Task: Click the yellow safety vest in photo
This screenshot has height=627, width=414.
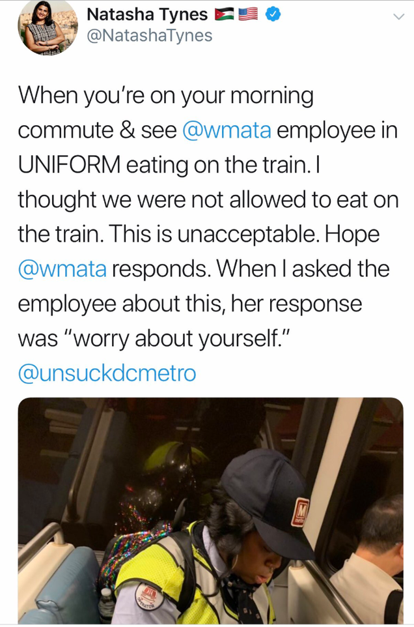Action: (176, 580)
